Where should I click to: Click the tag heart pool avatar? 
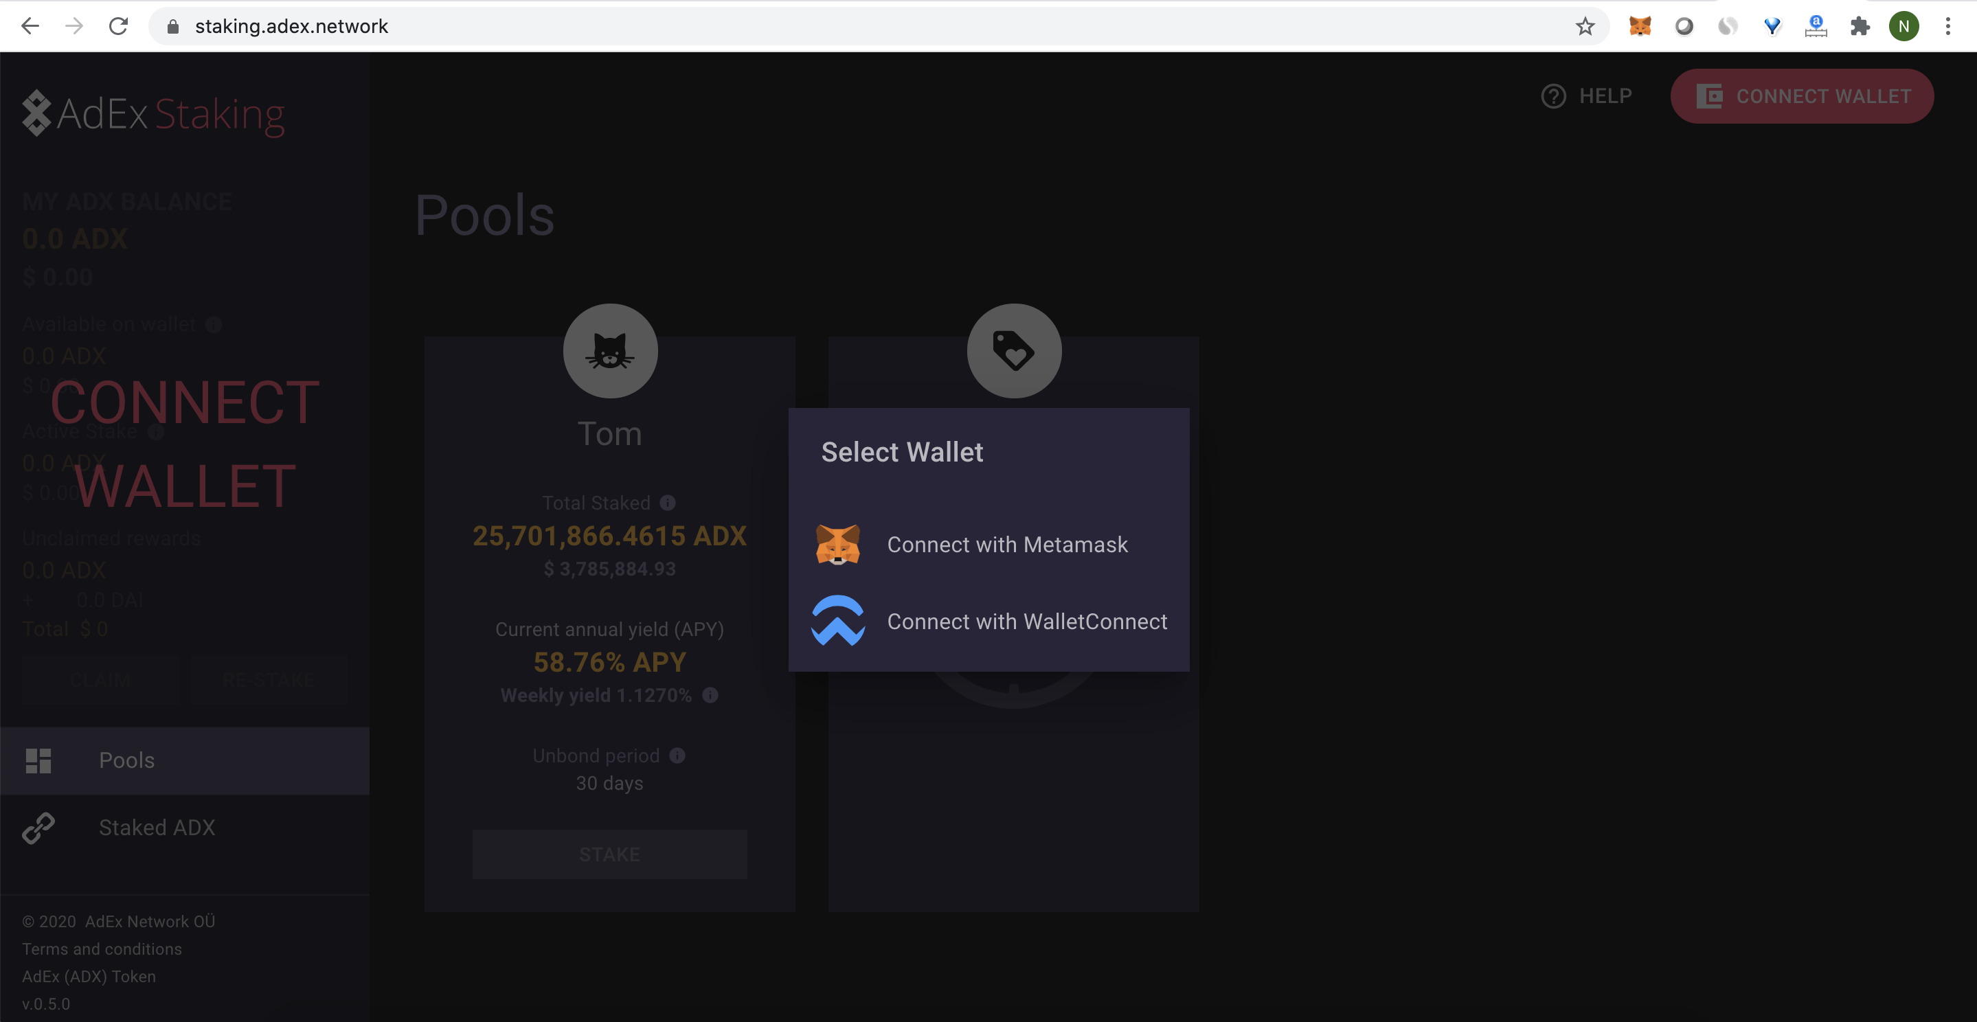pos(1014,351)
